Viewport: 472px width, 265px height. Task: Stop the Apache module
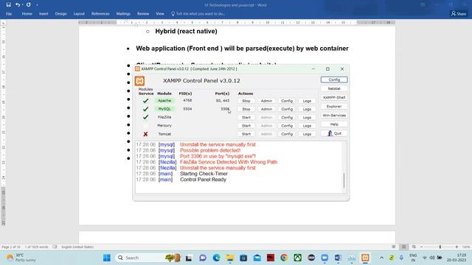246,101
